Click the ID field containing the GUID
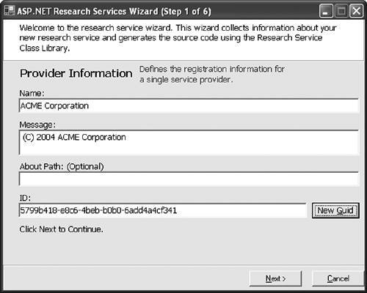367x293 pixels. [x=162, y=210]
